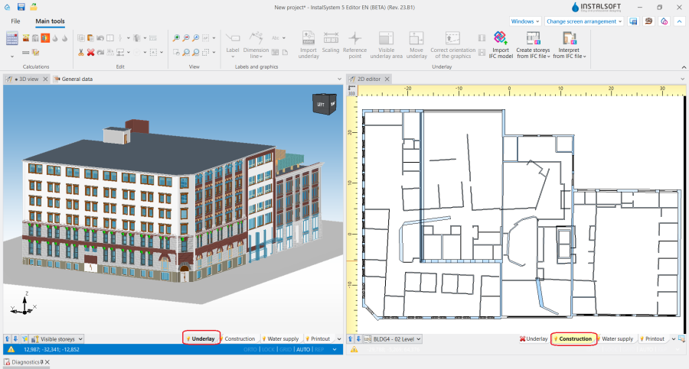Click the Calculations calculator icon
This screenshot has height=369, width=689.
(x=11, y=39)
